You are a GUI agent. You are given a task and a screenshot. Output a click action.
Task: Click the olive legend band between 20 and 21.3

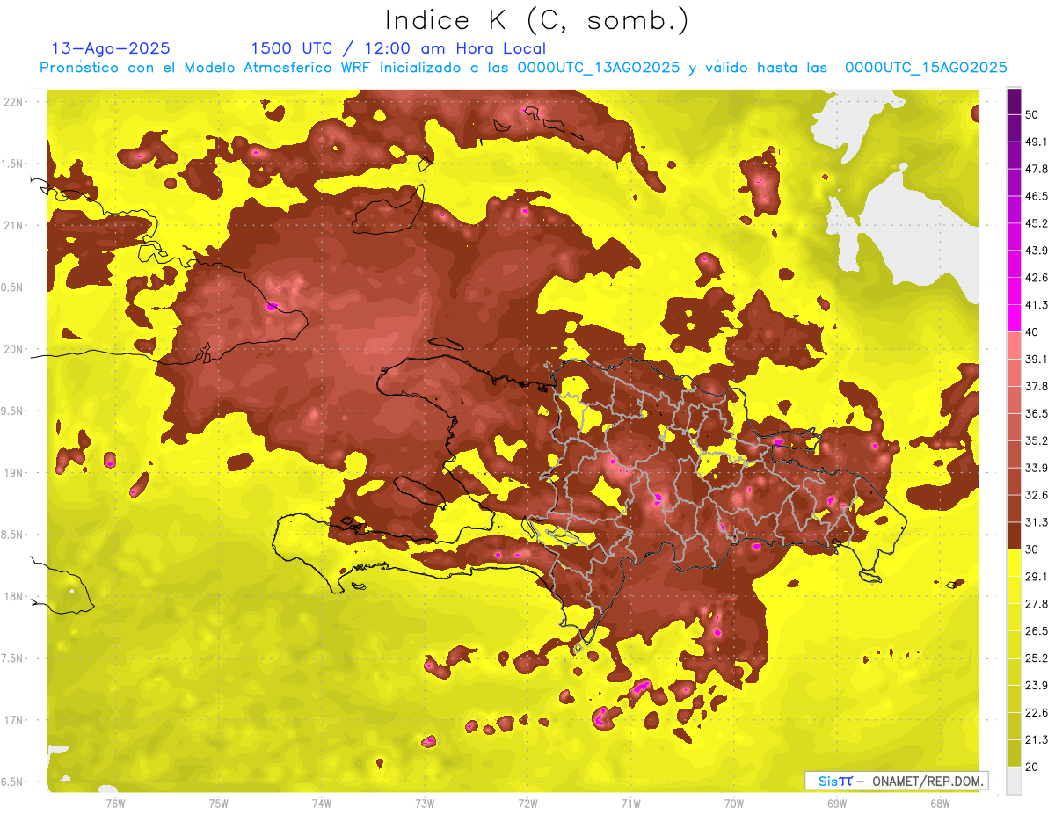(x=1014, y=753)
